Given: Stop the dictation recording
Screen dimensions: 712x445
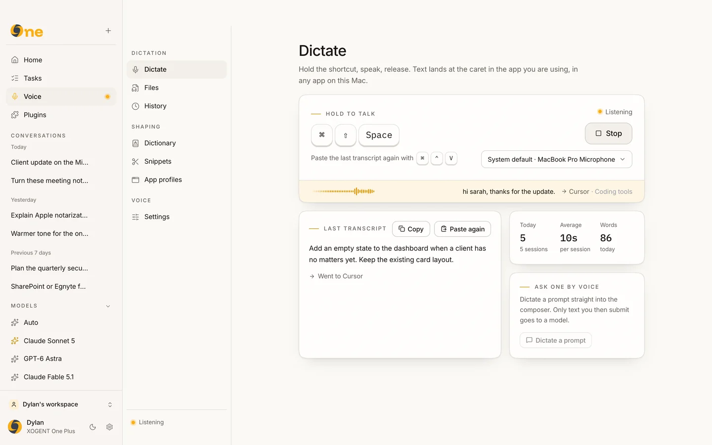Looking at the screenshot, I should [x=609, y=133].
